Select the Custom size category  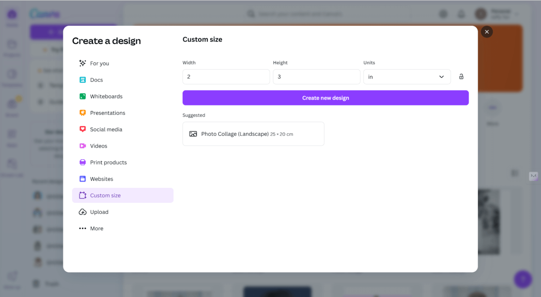(x=105, y=195)
